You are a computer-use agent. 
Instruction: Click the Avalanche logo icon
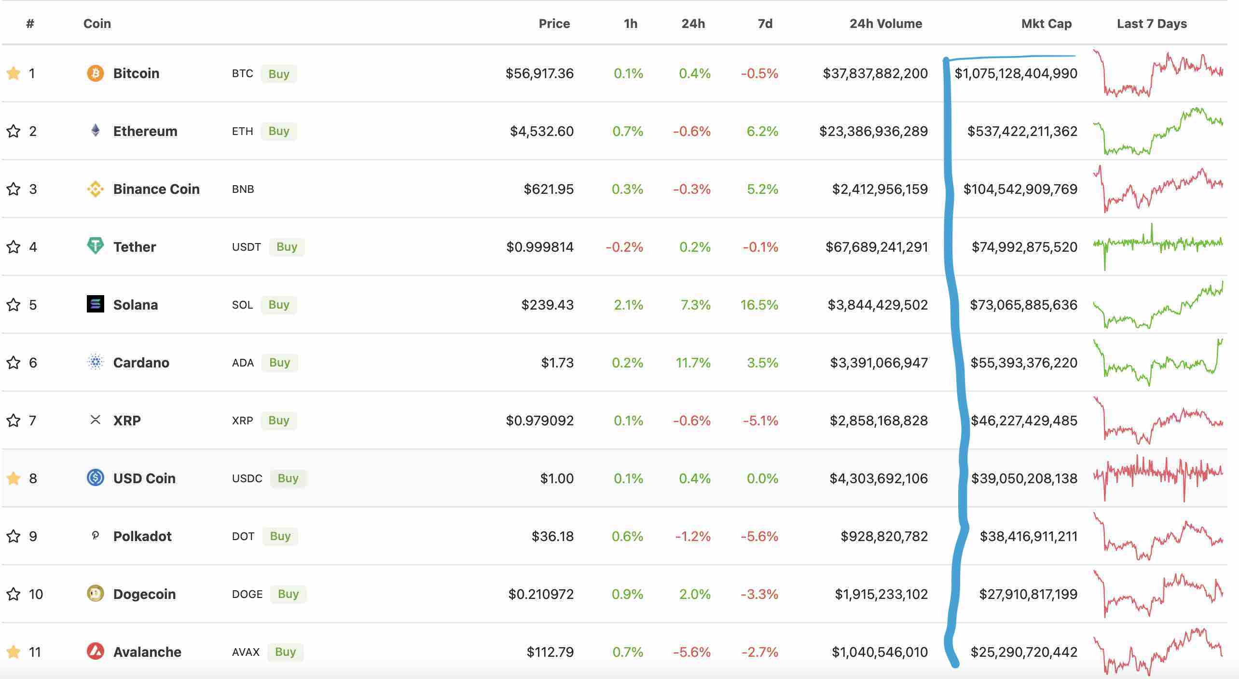tap(95, 651)
